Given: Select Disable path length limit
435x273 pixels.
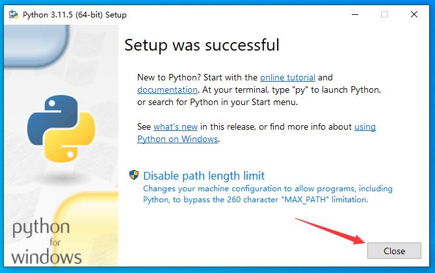Looking at the screenshot, I should 204,176.
